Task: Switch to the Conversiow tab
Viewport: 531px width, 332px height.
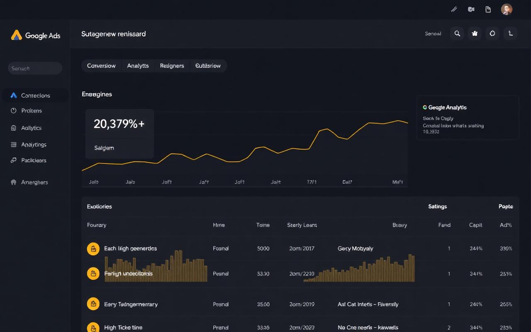Action: [x=101, y=66]
